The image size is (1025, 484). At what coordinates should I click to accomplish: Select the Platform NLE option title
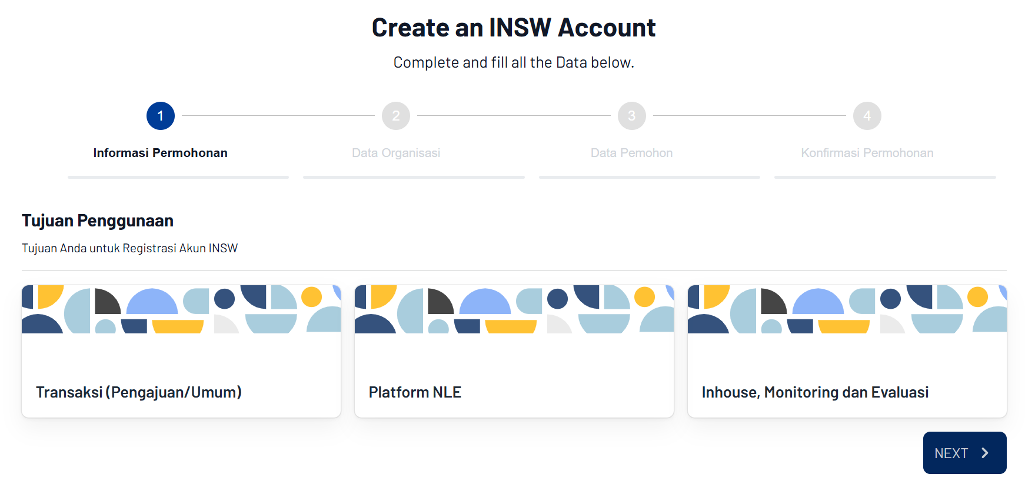415,392
